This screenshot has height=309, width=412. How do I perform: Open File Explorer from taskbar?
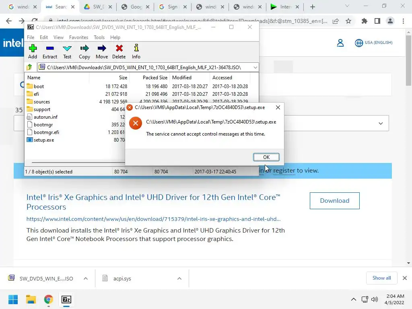pyautogui.click(x=31, y=299)
